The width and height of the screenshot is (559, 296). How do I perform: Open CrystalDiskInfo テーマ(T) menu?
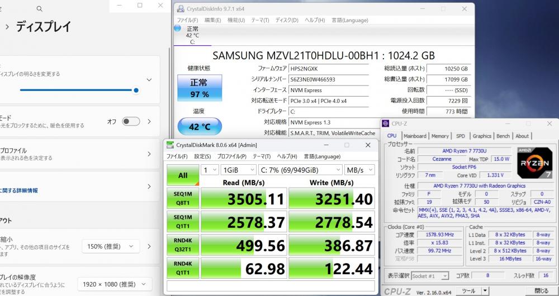[260, 20]
